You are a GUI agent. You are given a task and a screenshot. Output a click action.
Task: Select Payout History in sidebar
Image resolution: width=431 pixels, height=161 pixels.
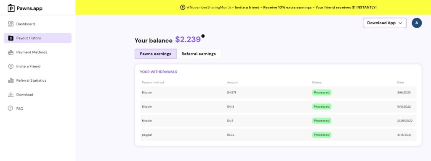[37, 38]
